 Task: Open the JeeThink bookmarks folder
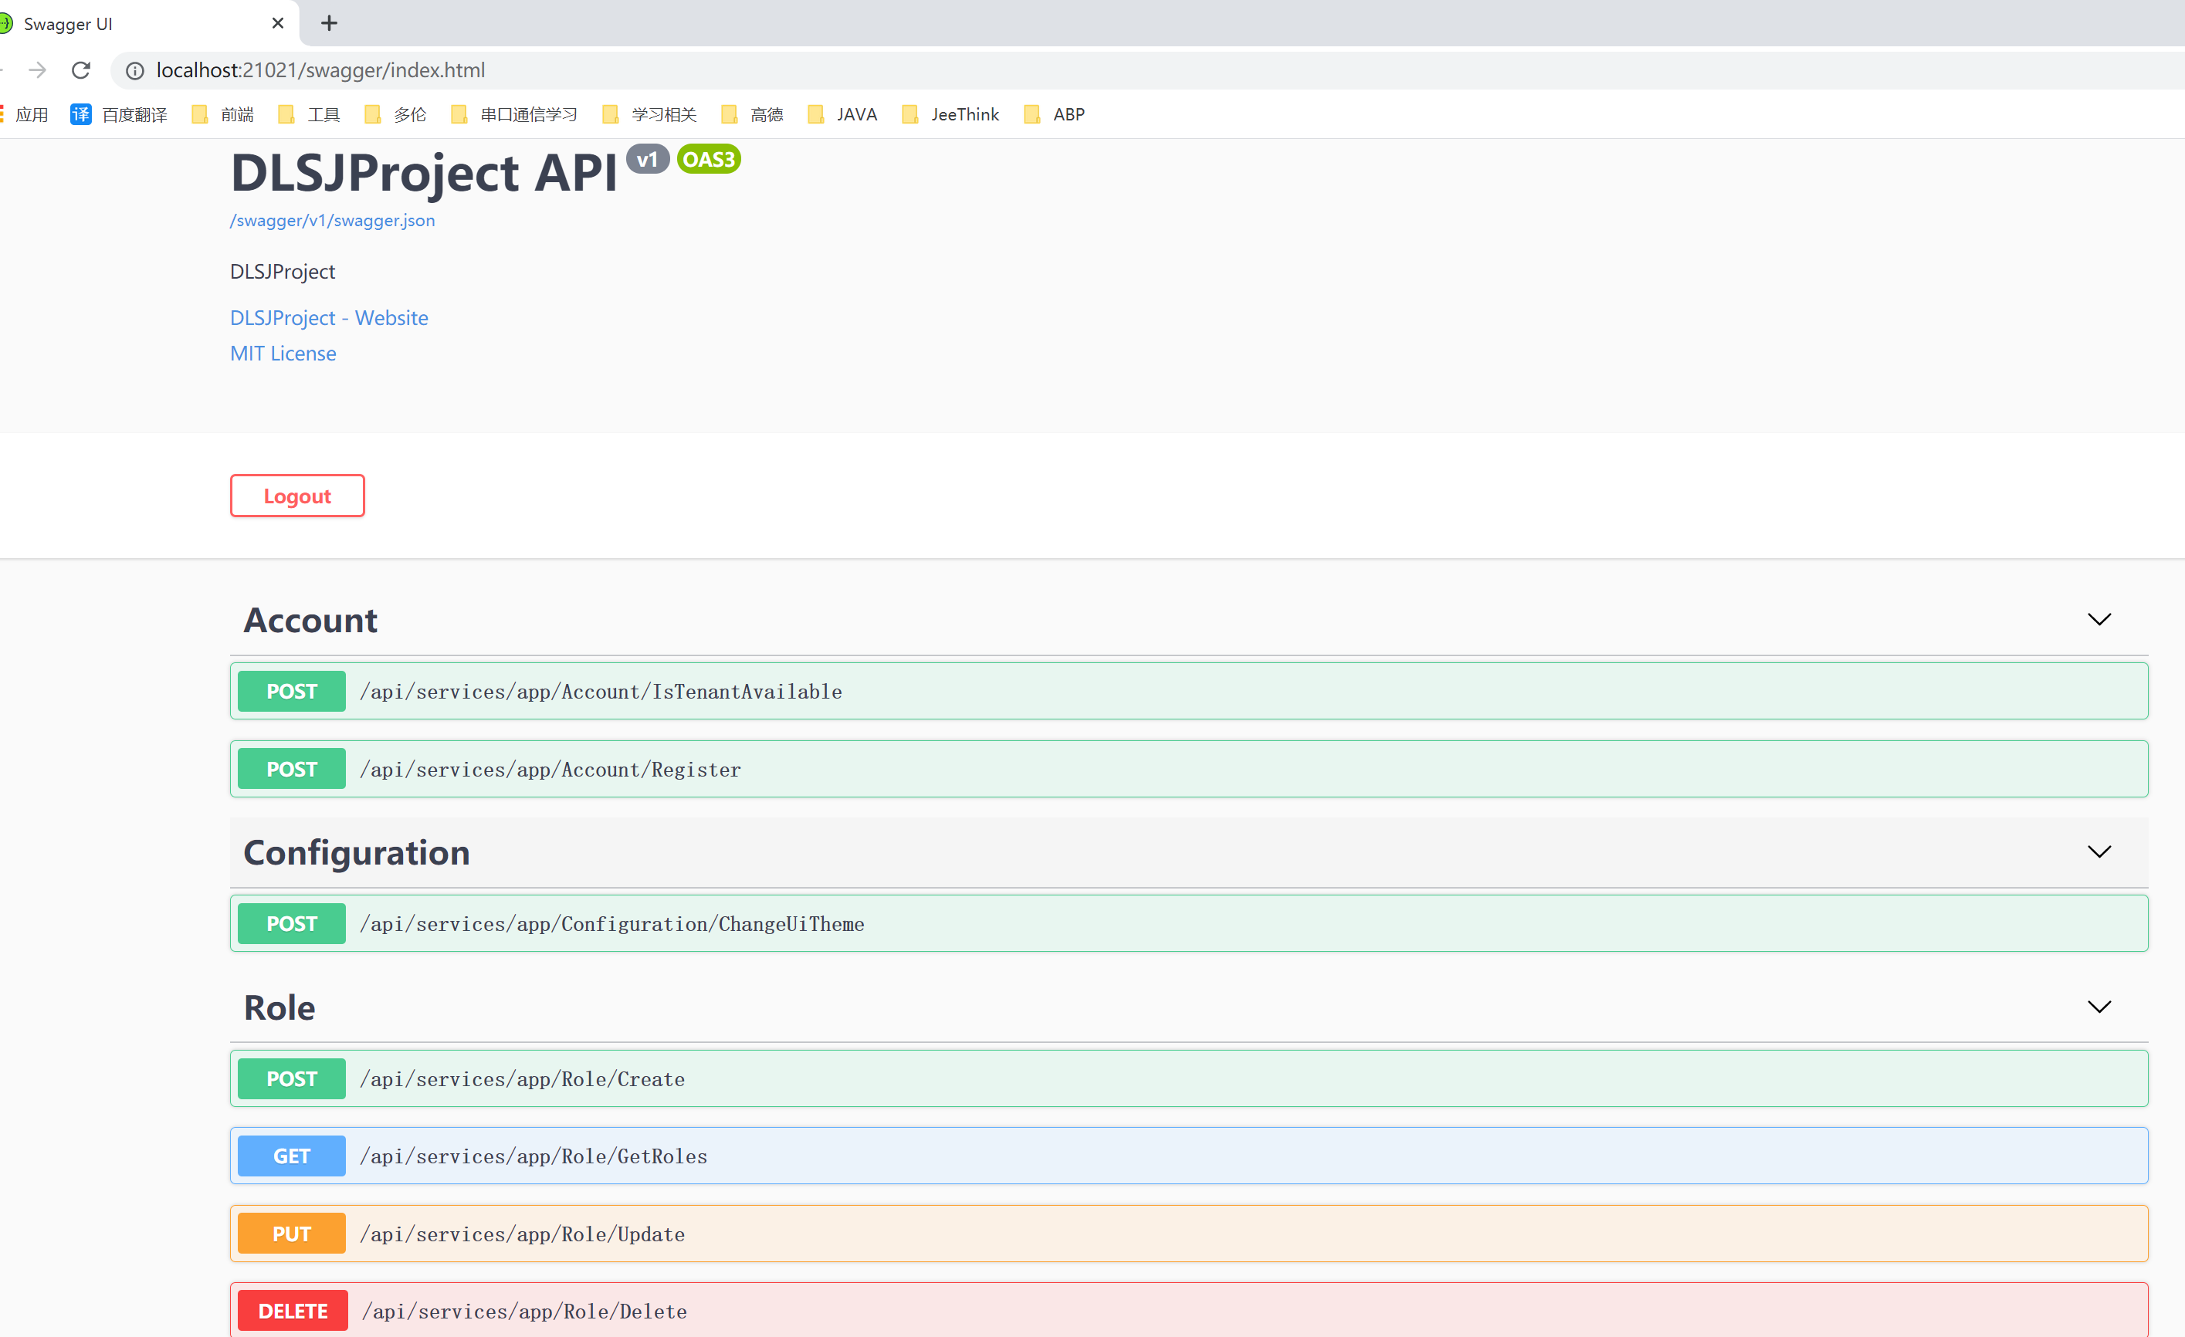click(x=964, y=113)
